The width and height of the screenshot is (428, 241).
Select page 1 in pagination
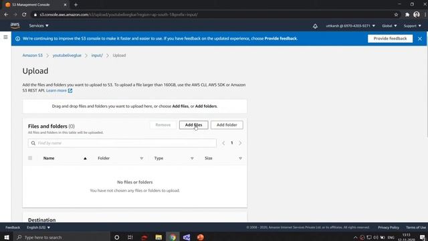point(232,143)
